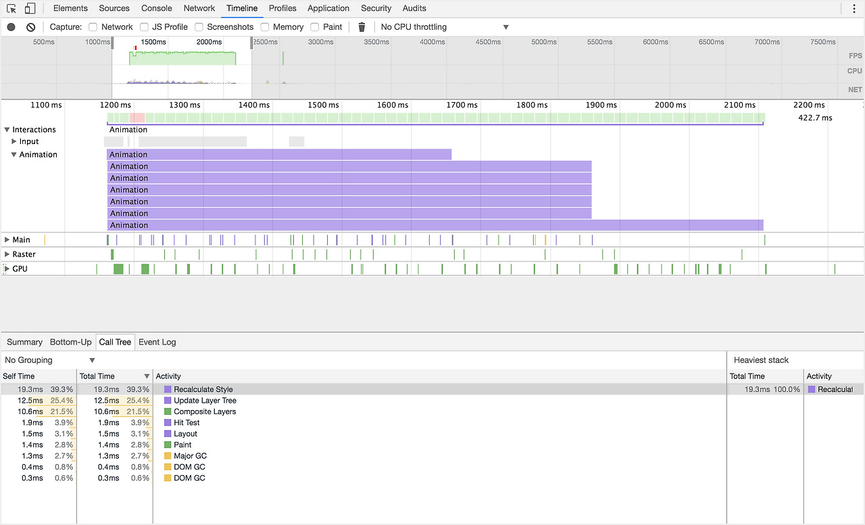Start recording with the record button

(x=11, y=27)
